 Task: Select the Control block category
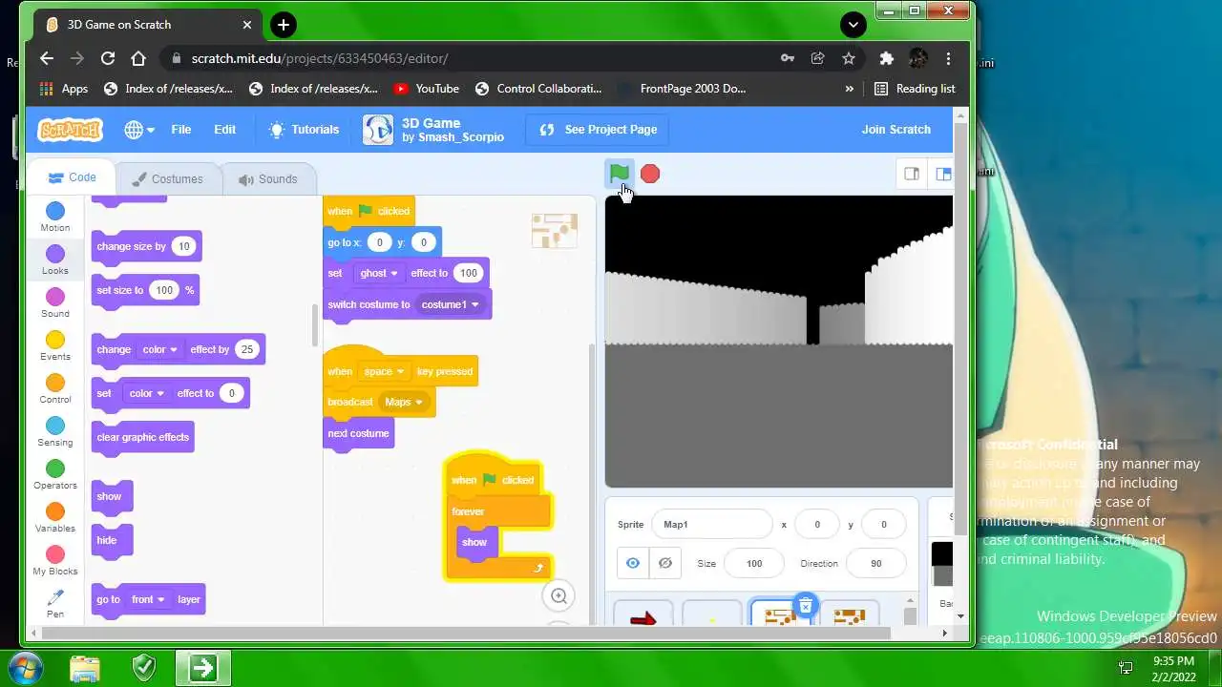point(55,389)
